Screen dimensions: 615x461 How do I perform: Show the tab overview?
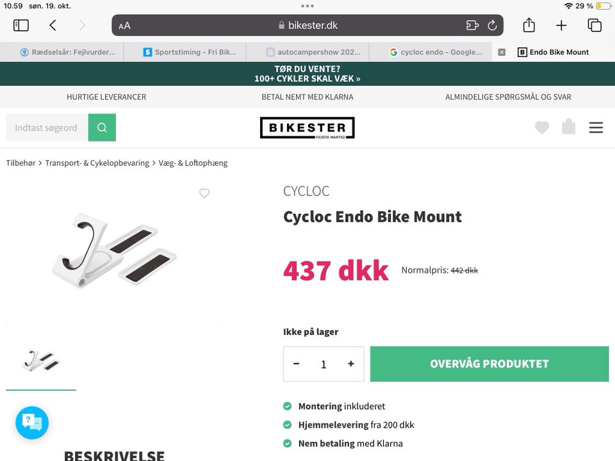(594, 26)
